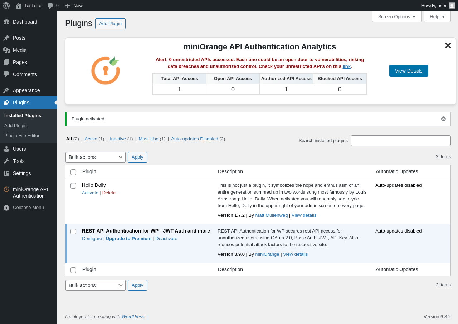This screenshot has height=324, width=458.
Task: Open miniOrange author link
Action: tap(267, 254)
